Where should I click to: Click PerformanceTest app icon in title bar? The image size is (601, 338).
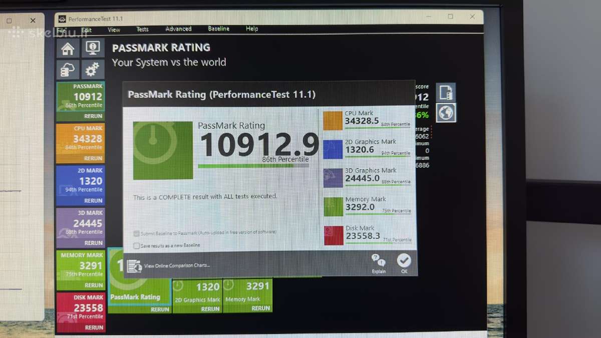[62, 19]
